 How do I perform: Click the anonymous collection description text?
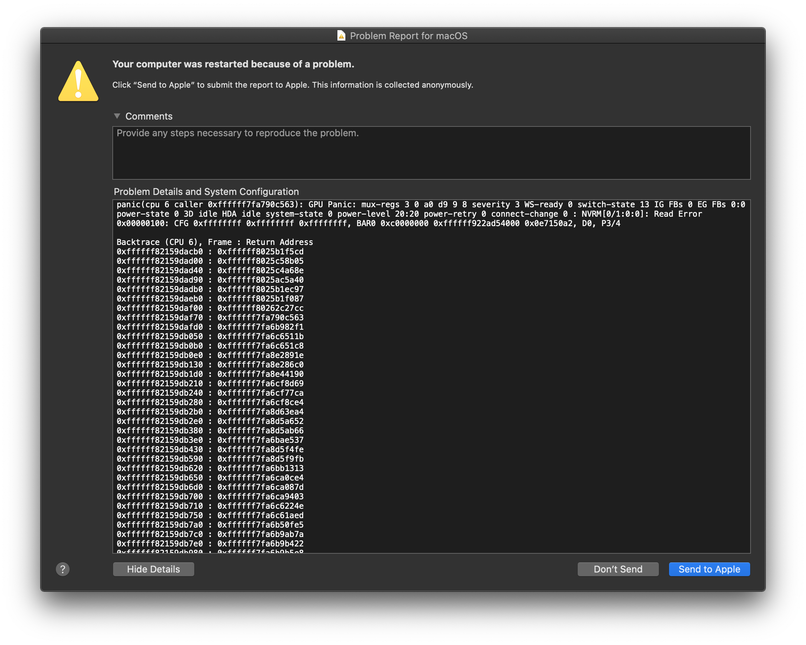pos(292,85)
